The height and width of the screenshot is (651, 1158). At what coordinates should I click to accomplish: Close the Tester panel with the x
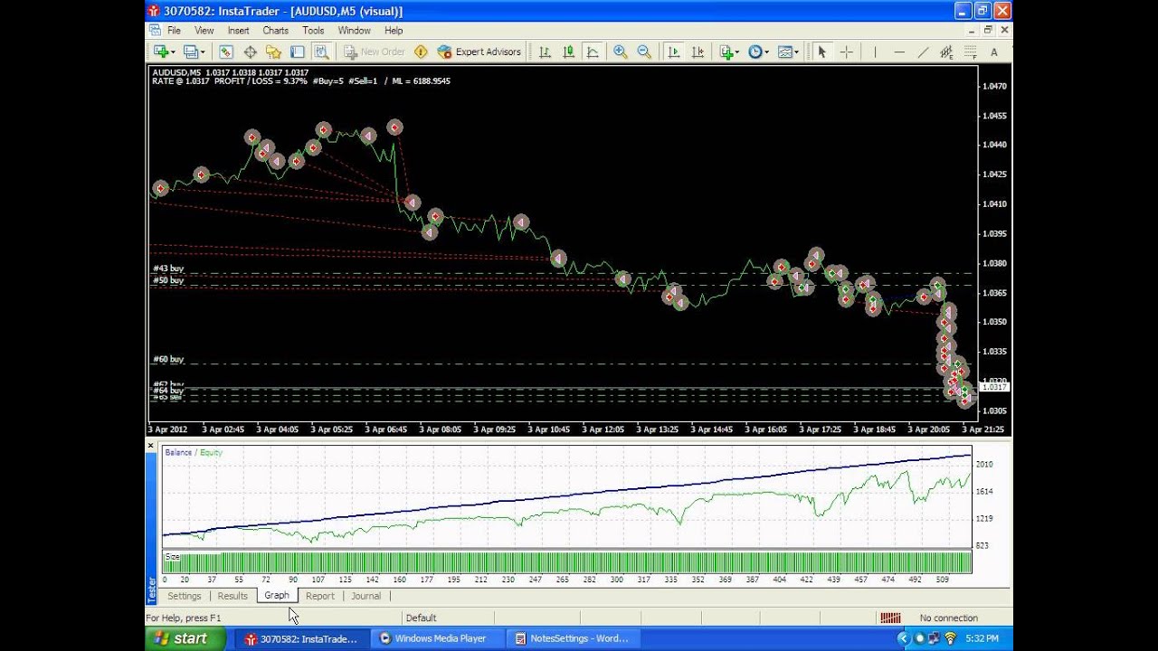pyautogui.click(x=151, y=446)
